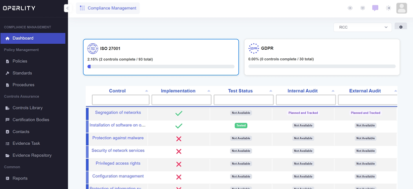This screenshot has width=413, height=189.
Task: Click the Reports icon in sidebar
Action: click(x=8, y=178)
